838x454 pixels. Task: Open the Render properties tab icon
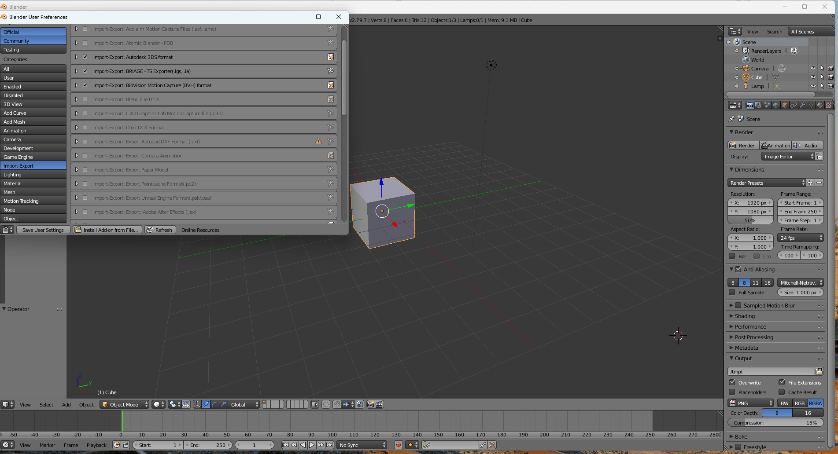[x=749, y=105]
